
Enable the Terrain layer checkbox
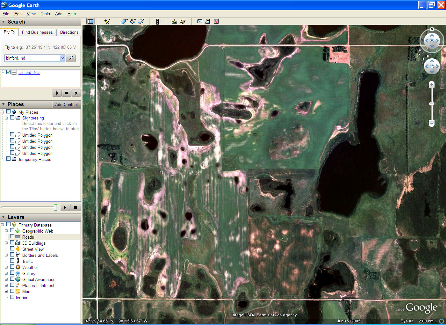point(12,297)
